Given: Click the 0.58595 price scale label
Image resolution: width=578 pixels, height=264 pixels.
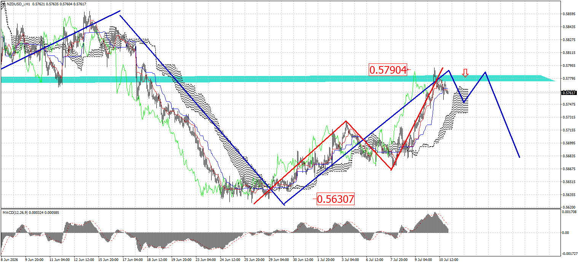Looking at the screenshot, I should (x=568, y=14).
